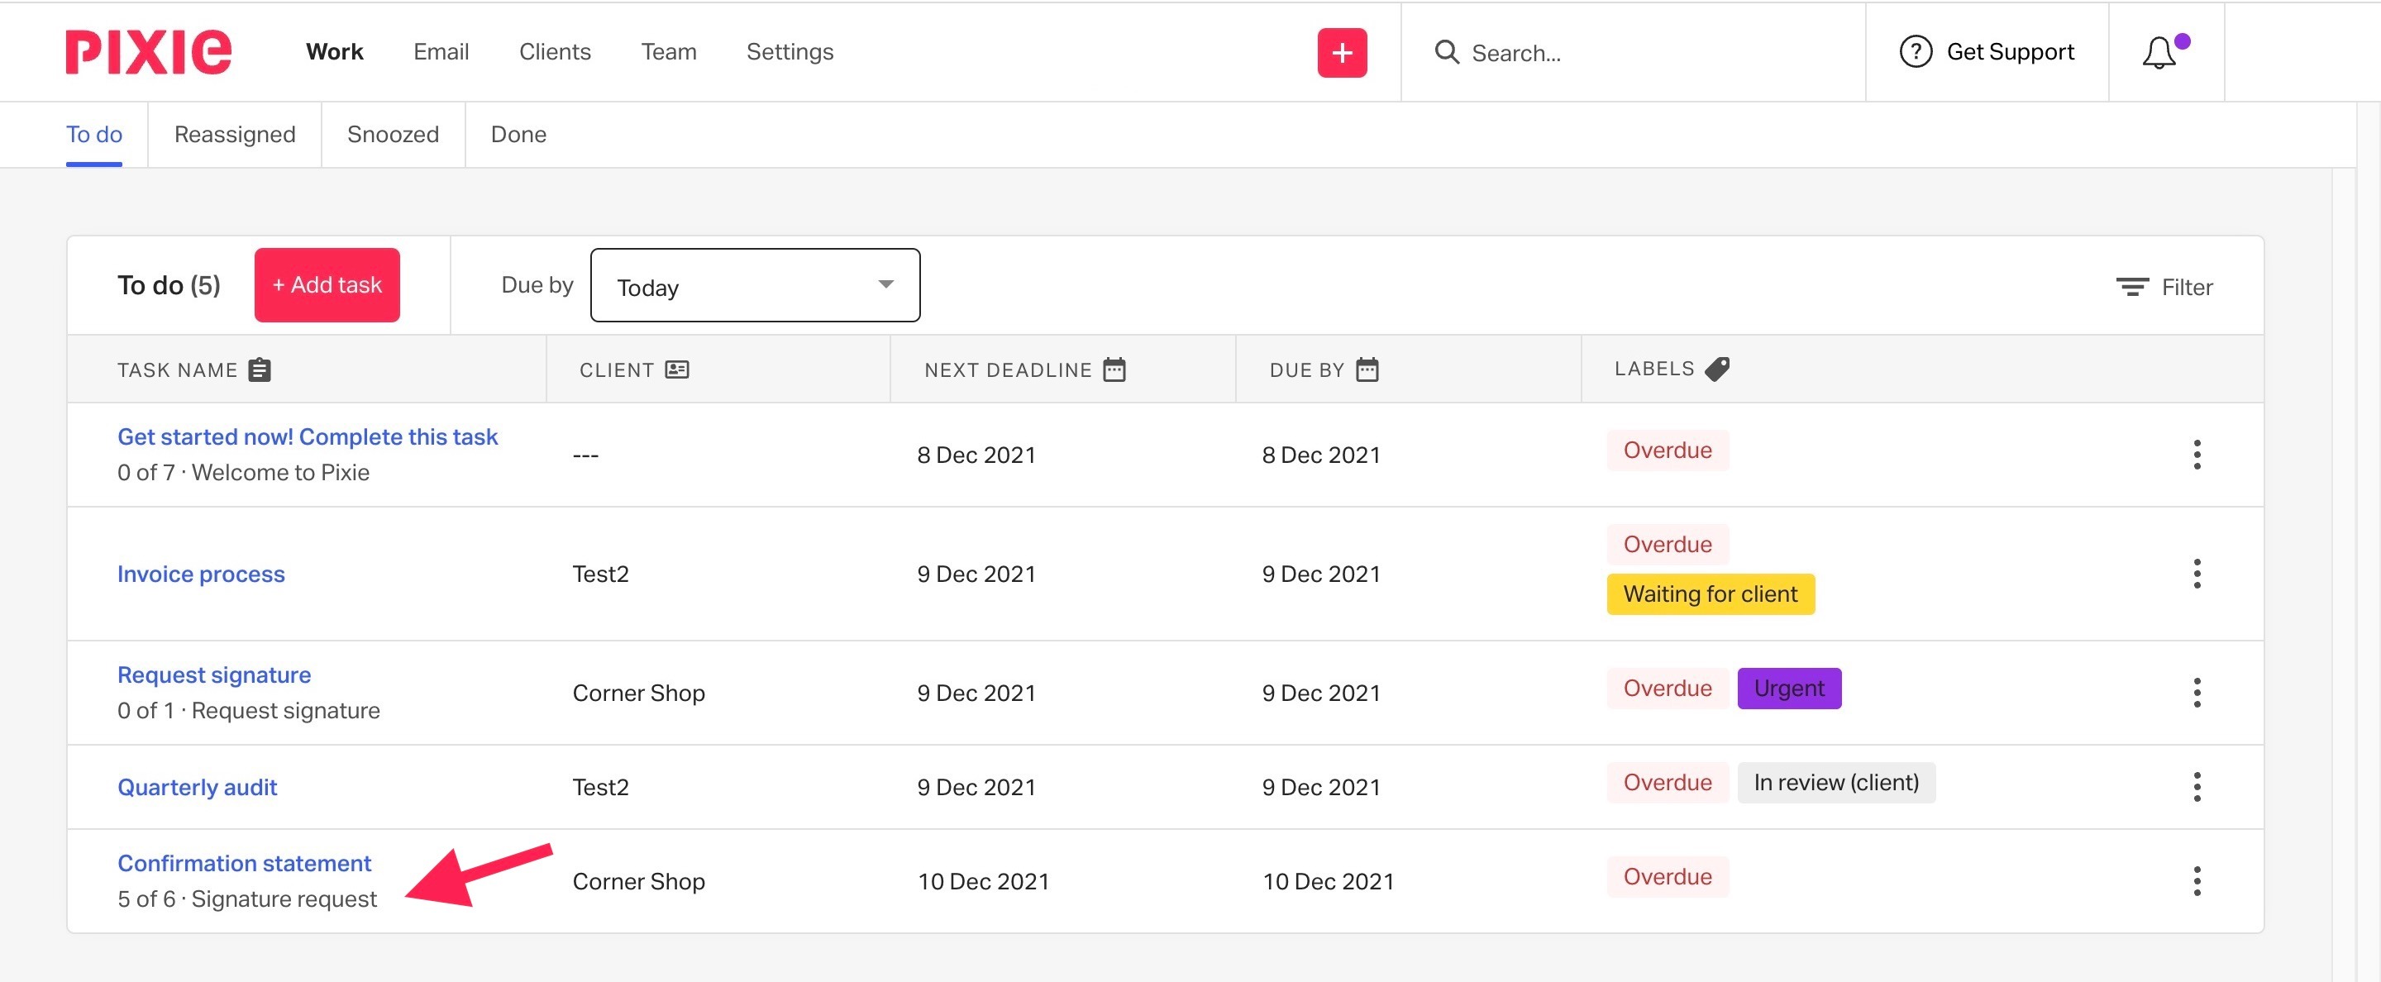The image size is (2381, 982).
Task: Click the search magnifier icon
Action: (1447, 52)
